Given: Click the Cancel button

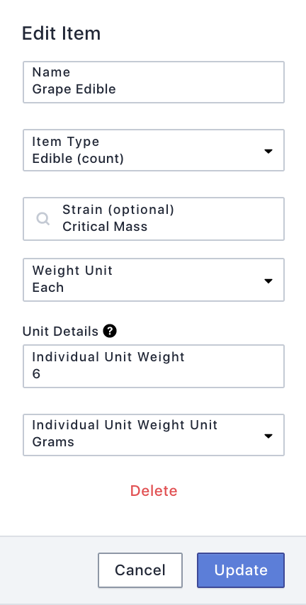Looking at the screenshot, I should (140, 570).
